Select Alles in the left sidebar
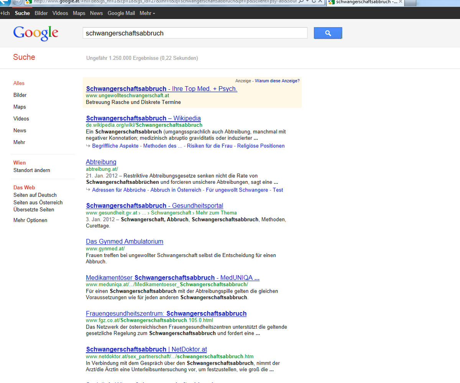The image size is (460, 383). pyautogui.click(x=19, y=83)
